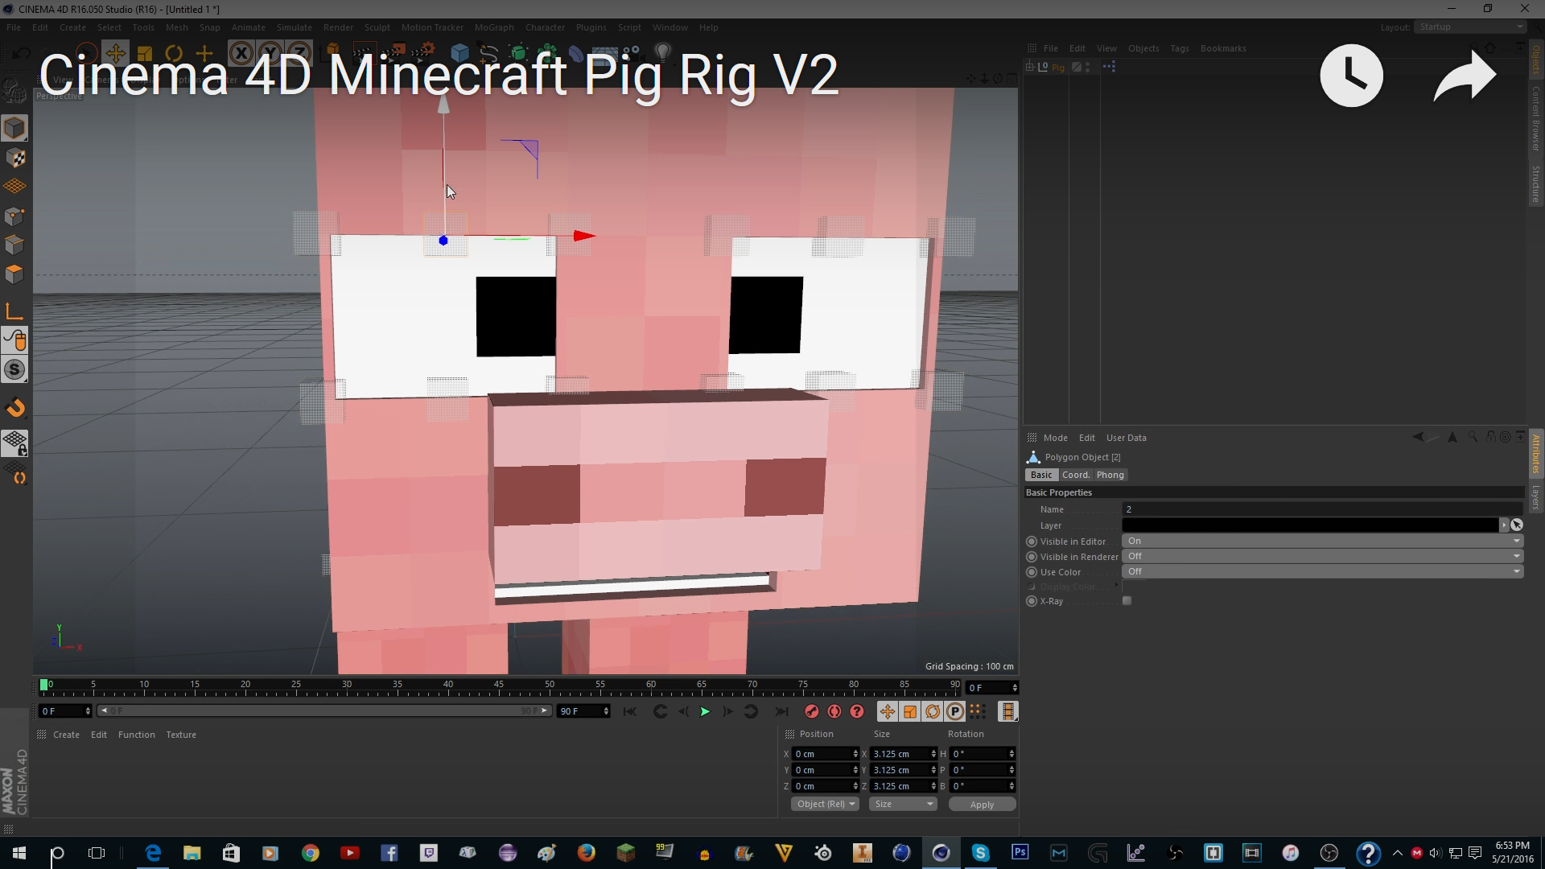This screenshot has height=869, width=1545.
Task: Open keyframe selection question-mark icon
Action: point(857,711)
